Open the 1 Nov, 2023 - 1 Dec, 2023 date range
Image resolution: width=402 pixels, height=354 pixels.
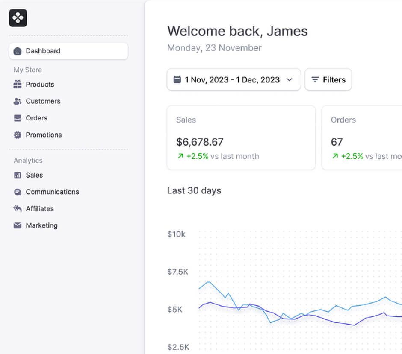point(234,79)
